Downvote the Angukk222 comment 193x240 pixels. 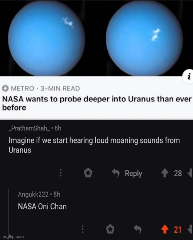pos(190,229)
